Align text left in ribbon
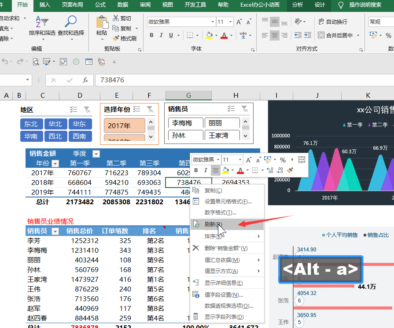 click(265, 35)
